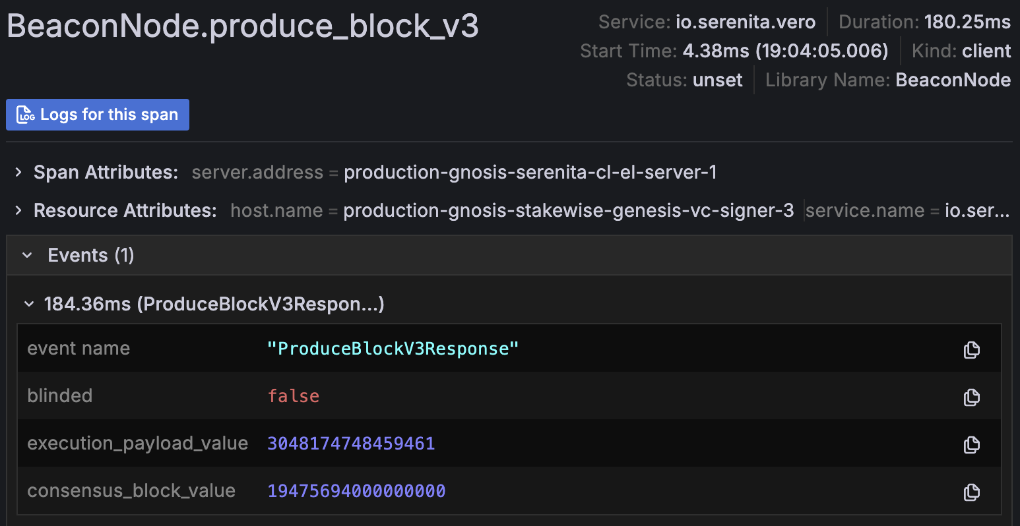The width and height of the screenshot is (1020, 526).
Task: Select the number 19475694000000000
Action: (356, 491)
